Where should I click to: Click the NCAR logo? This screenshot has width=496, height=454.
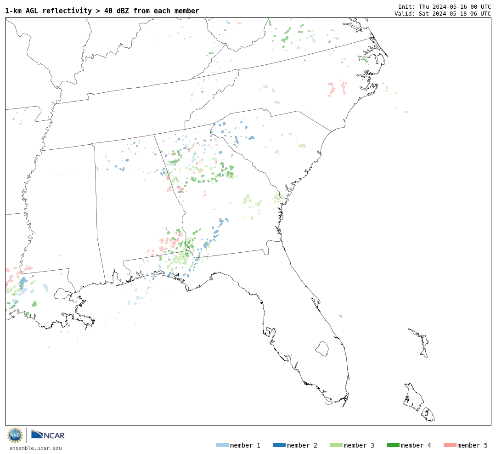[x=48, y=434]
